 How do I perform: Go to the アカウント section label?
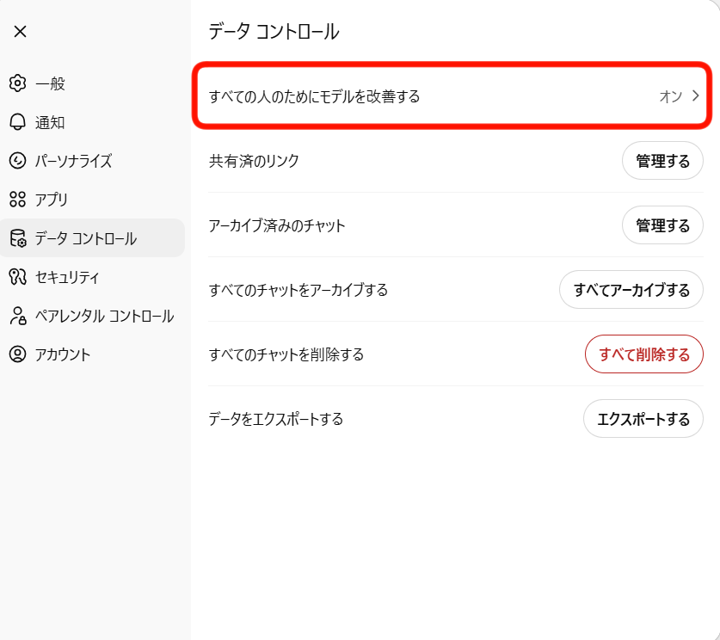(x=63, y=354)
